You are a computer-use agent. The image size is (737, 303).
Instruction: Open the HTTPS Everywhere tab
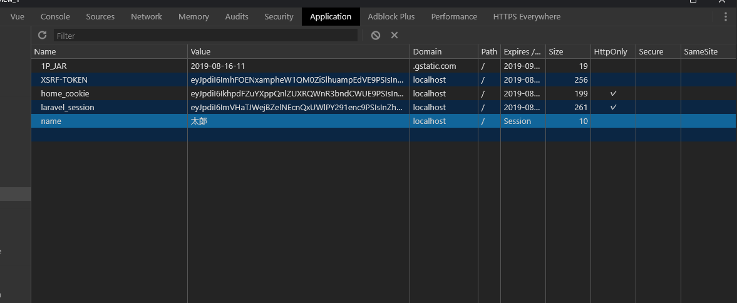527,17
